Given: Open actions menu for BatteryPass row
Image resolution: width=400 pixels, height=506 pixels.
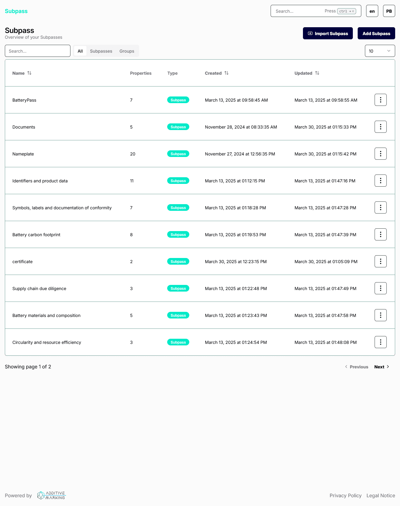Looking at the screenshot, I should tap(380, 100).
